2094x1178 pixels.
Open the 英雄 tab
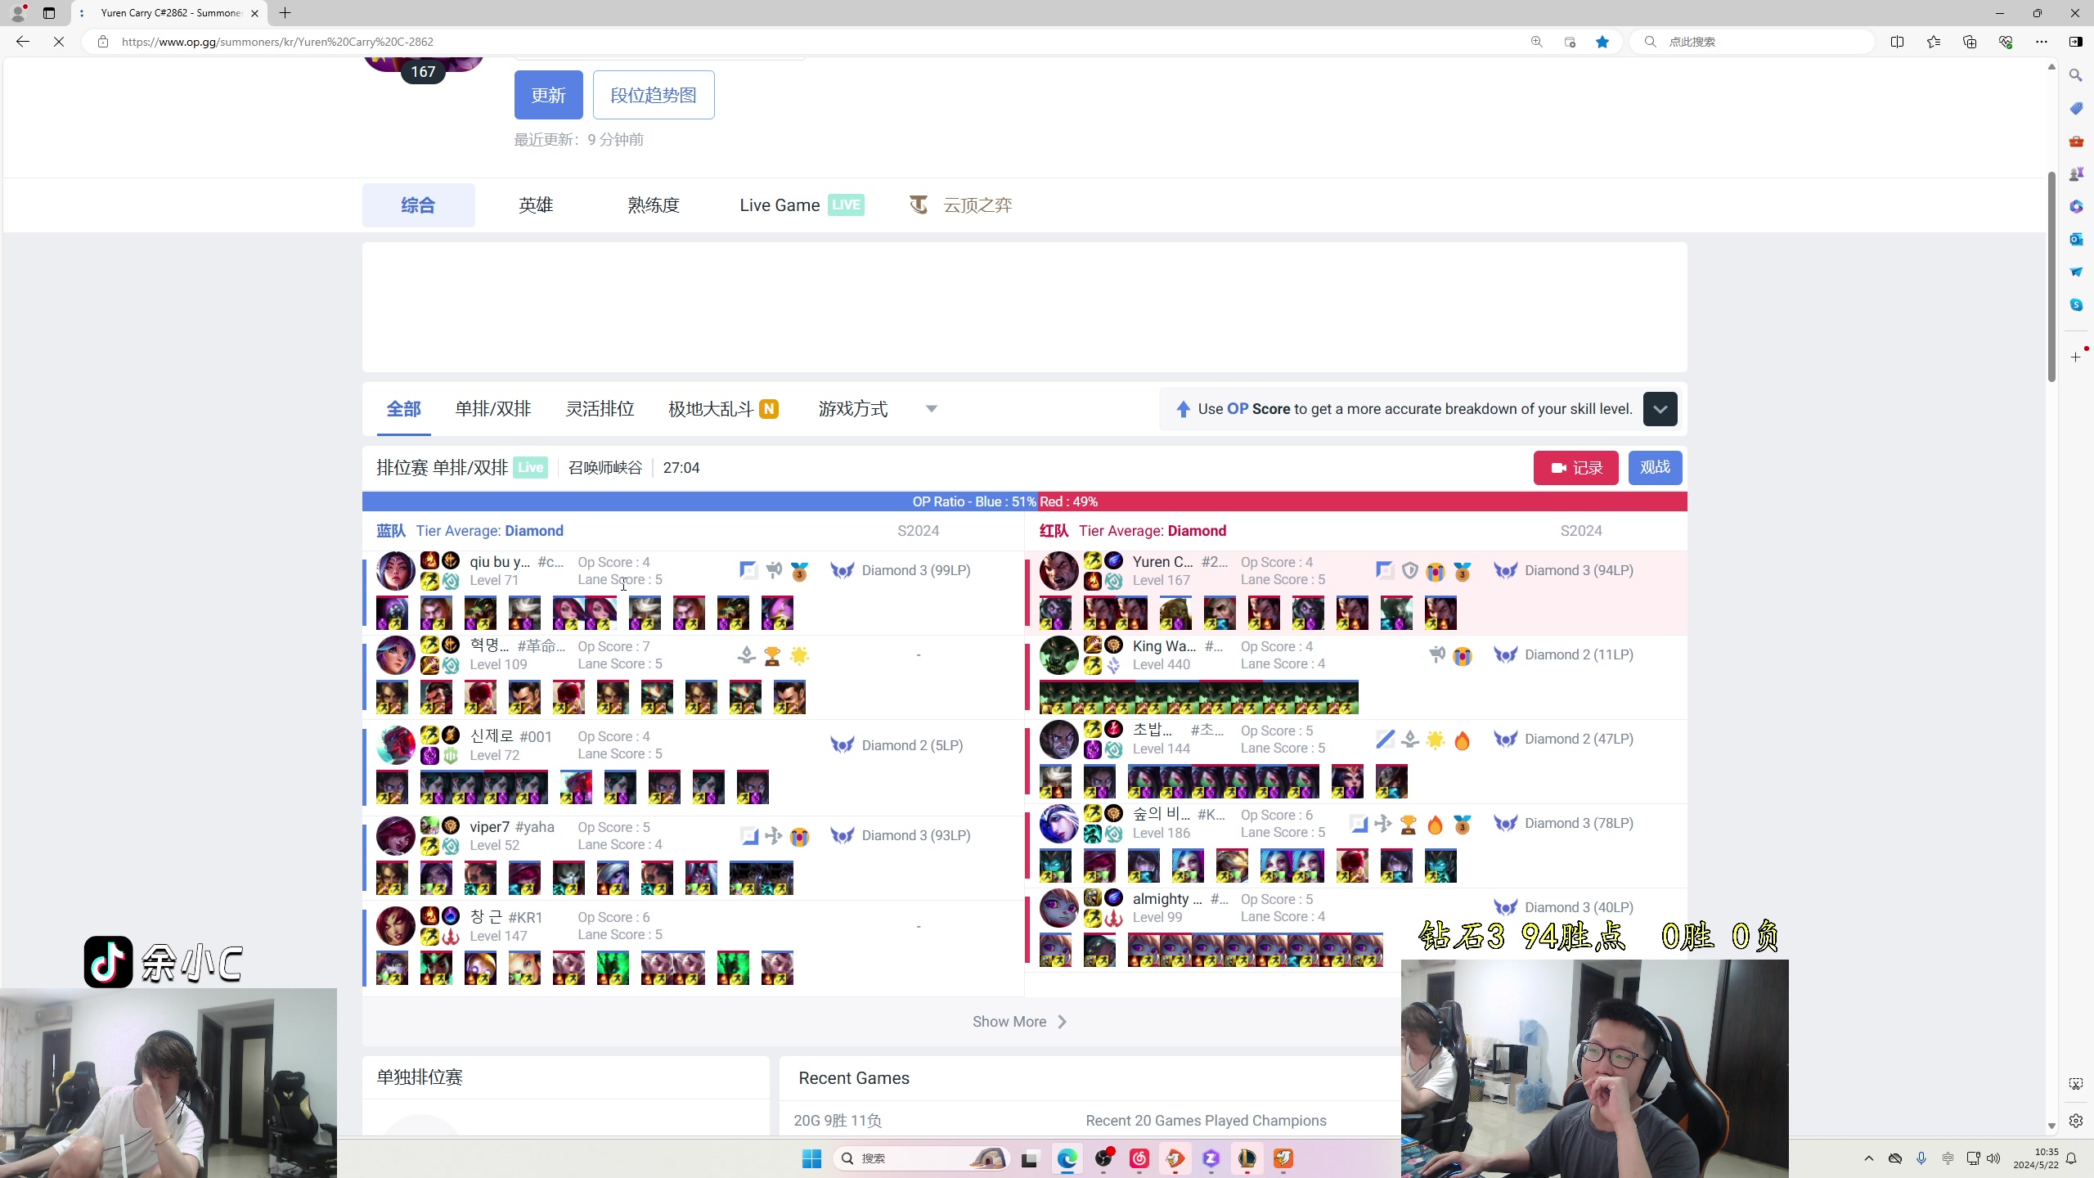coord(536,205)
